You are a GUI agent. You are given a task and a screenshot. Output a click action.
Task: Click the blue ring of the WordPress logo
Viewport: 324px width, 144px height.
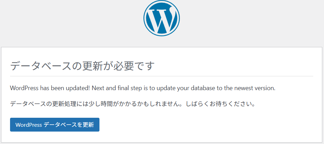click(146, 18)
